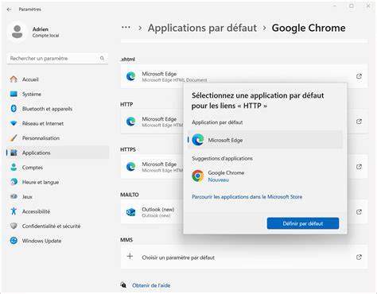Click the Google Chrome page title
Image resolution: width=377 pixels, height=294 pixels.
pyautogui.click(x=309, y=28)
